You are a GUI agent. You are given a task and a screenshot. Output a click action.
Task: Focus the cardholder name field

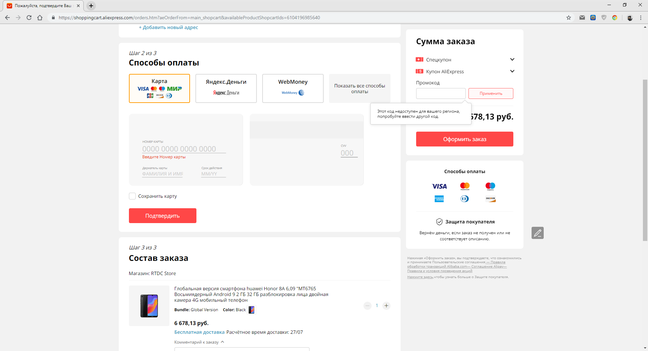pyautogui.click(x=163, y=174)
